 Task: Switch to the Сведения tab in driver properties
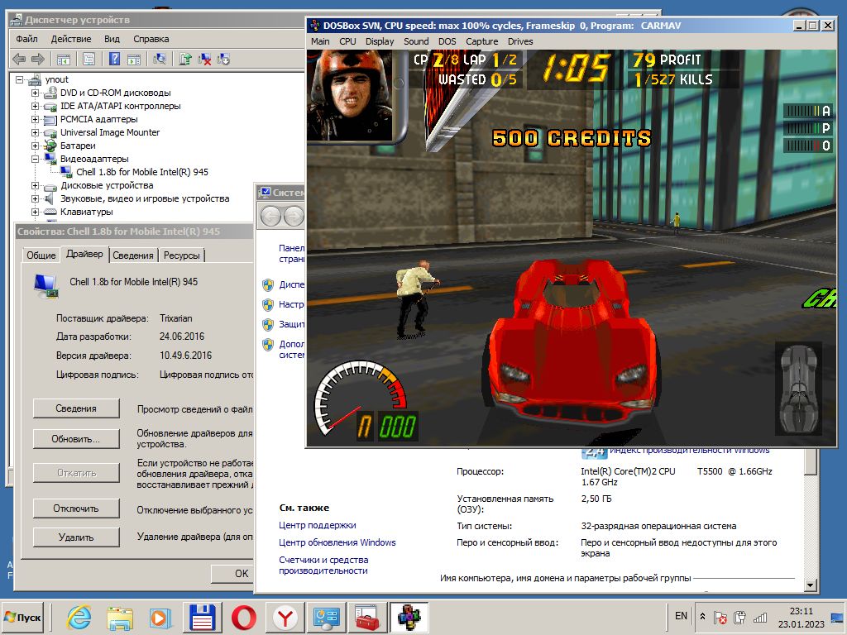[132, 255]
